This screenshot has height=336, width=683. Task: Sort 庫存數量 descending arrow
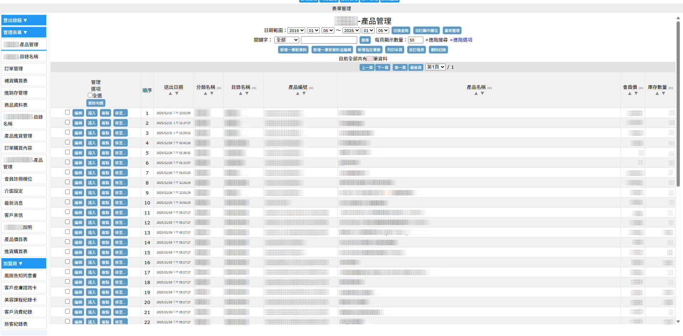[663, 94]
